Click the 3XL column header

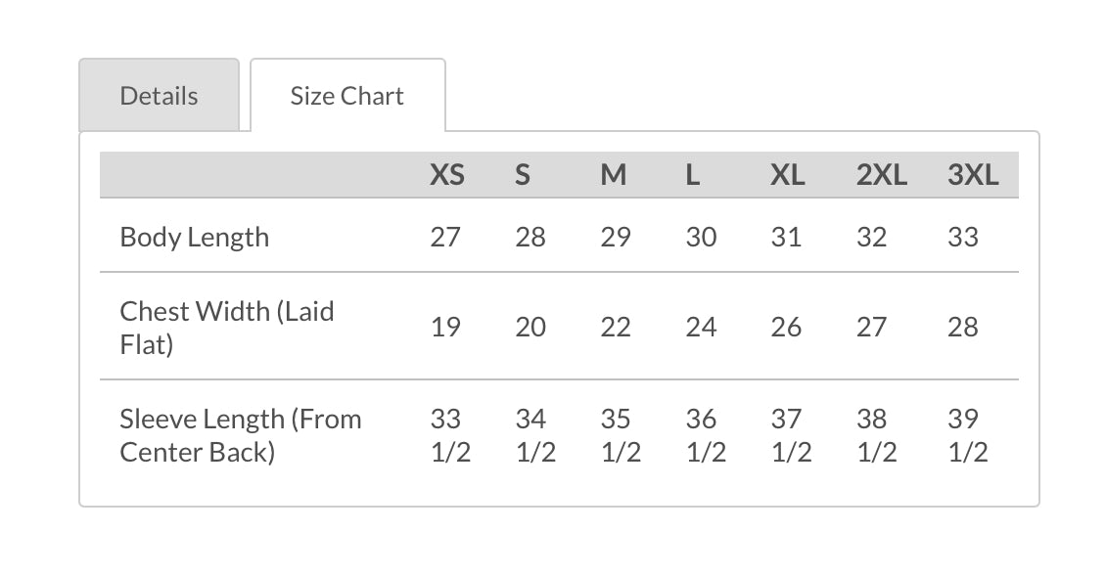[x=973, y=175]
